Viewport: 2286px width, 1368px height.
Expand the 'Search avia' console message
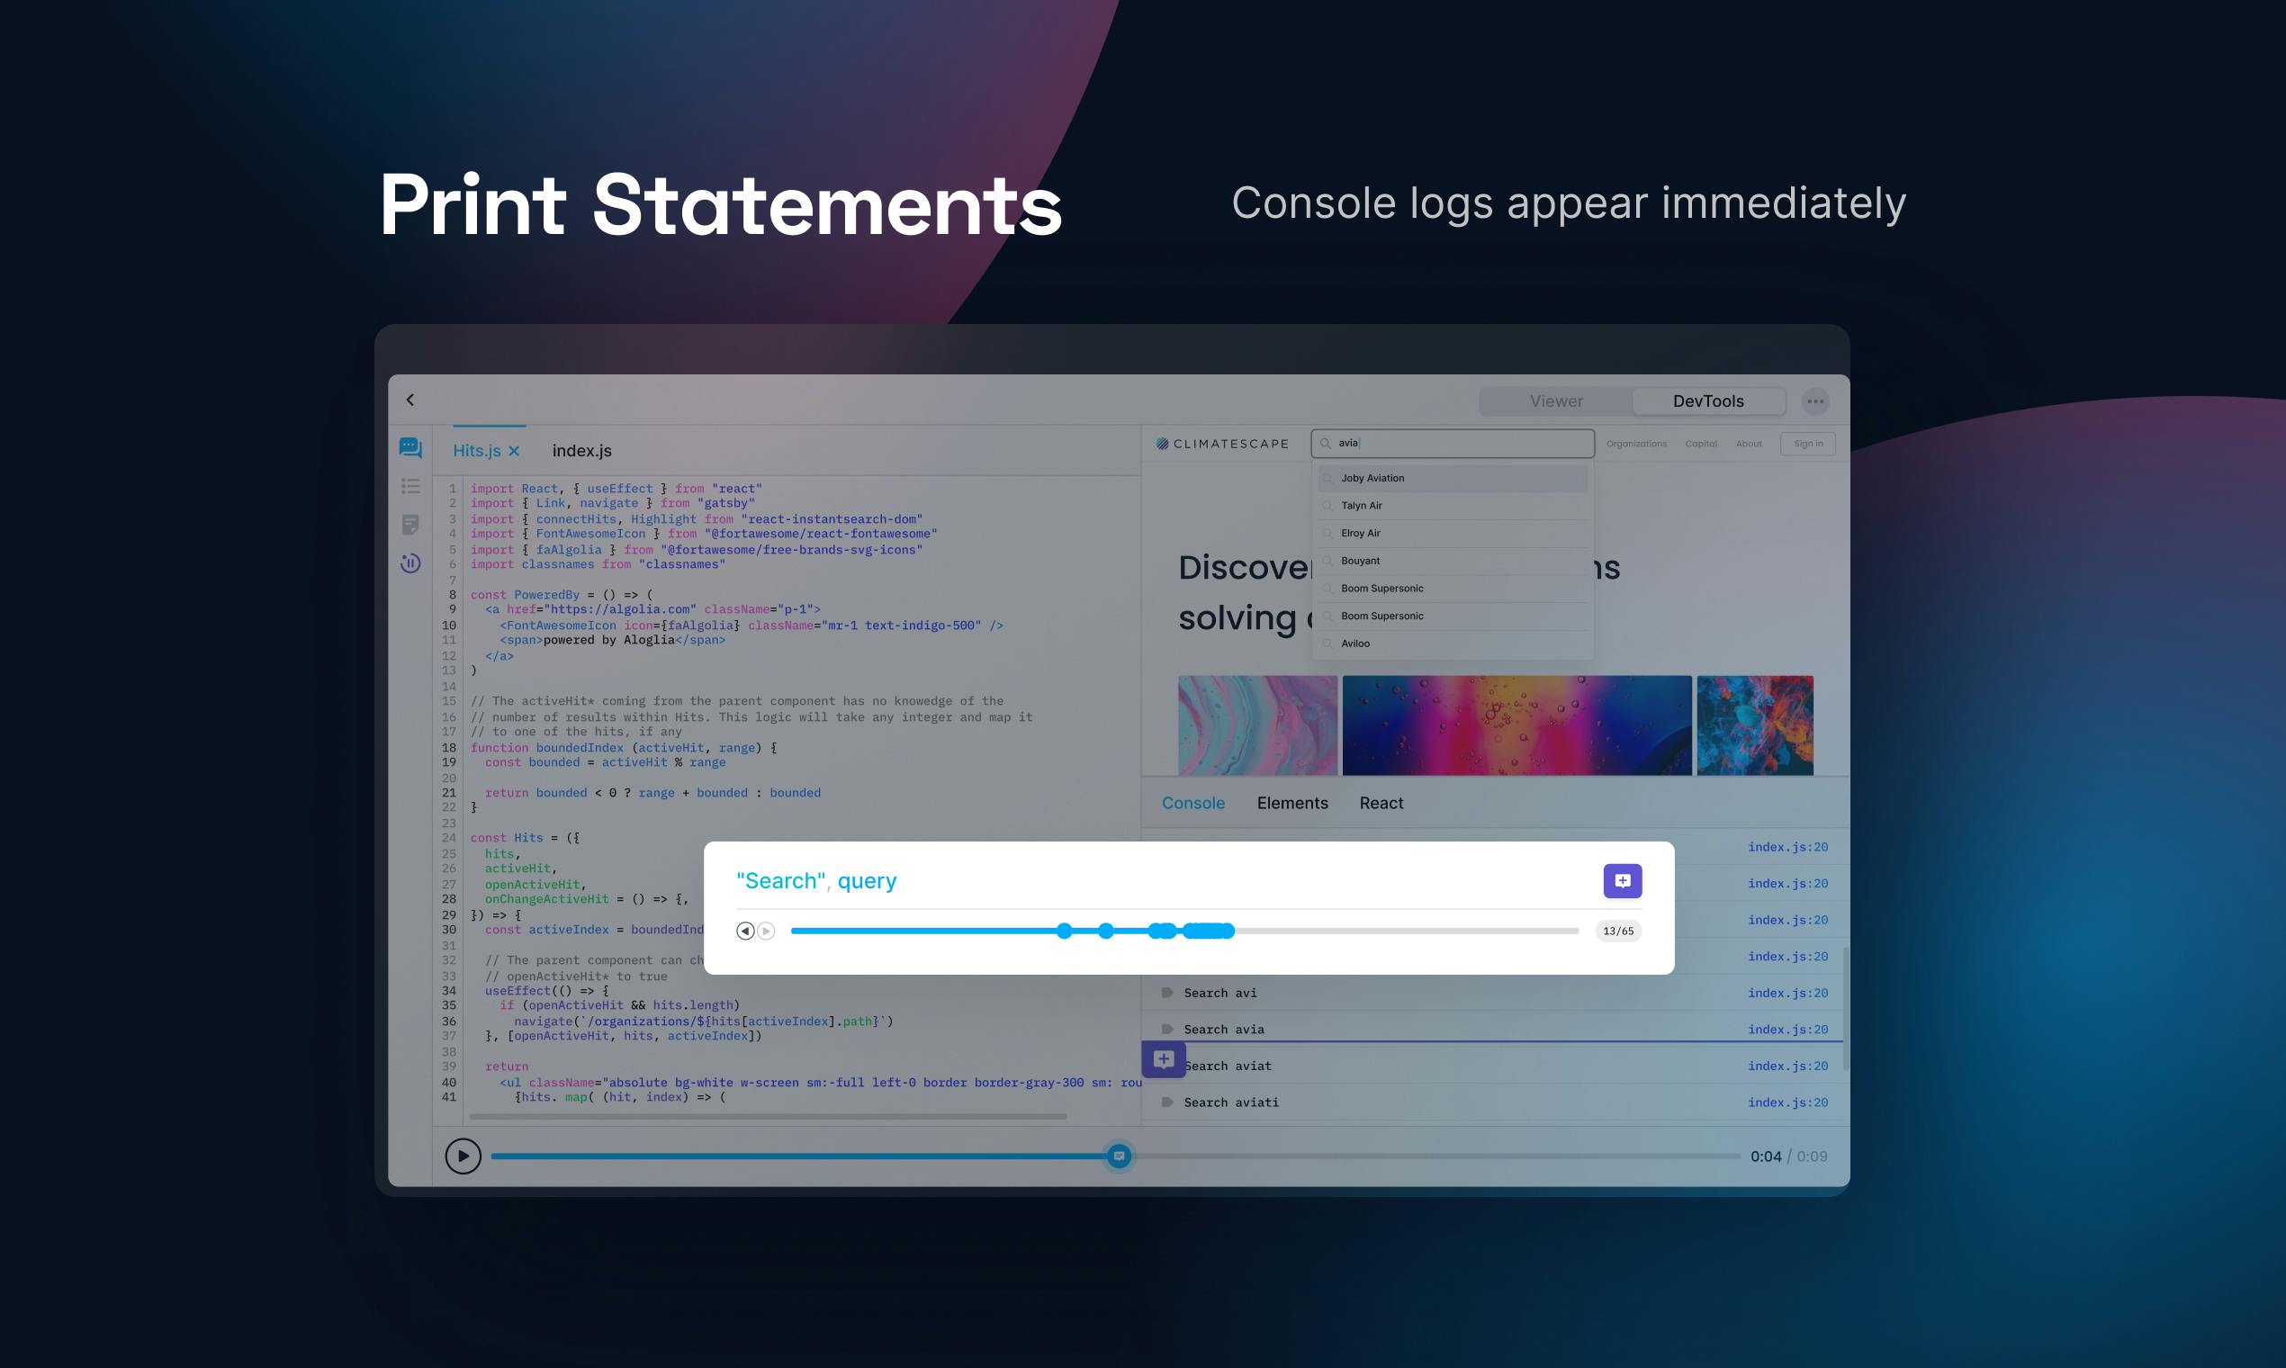coord(1167,1029)
